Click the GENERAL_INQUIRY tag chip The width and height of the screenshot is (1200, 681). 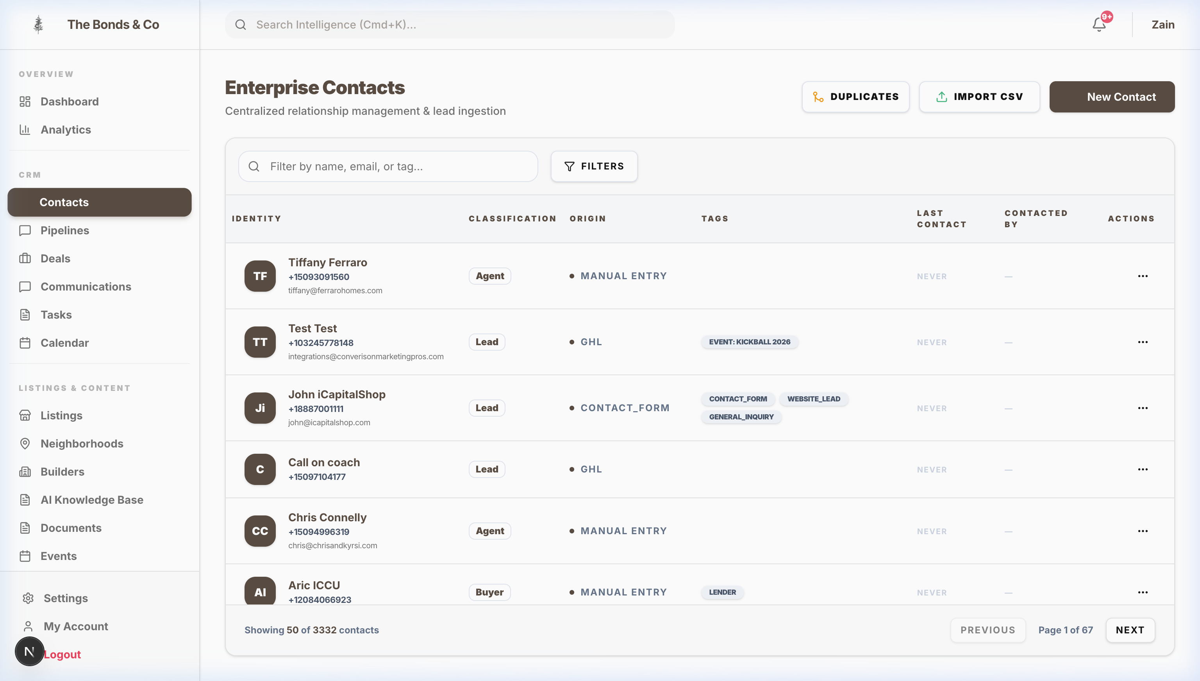[741, 417]
